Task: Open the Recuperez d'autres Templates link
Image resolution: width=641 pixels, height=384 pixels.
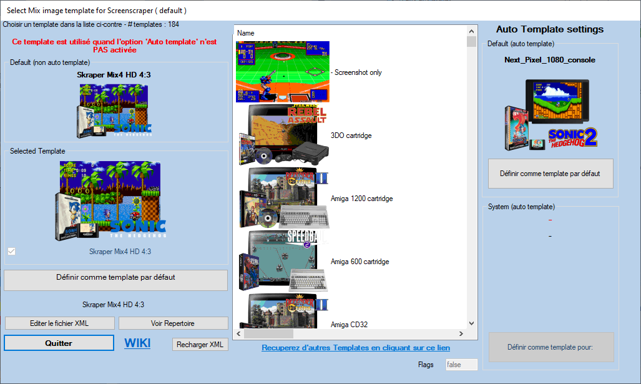Action: click(x=355, y=348)
